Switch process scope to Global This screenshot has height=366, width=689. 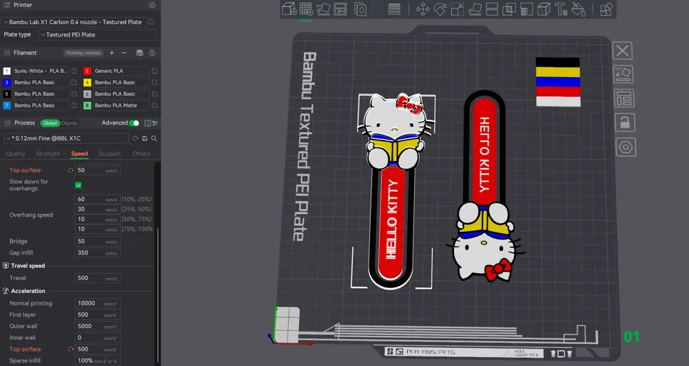[x=50, y=123]
